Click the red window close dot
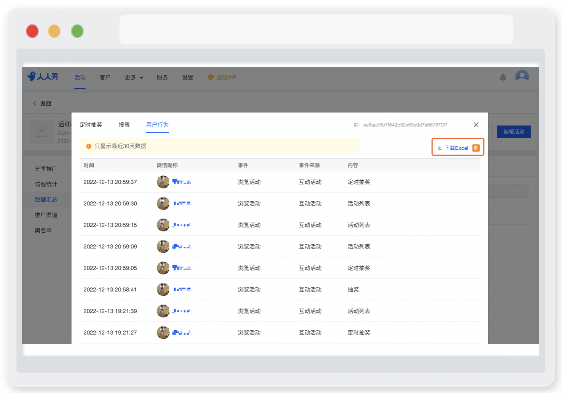Viewport: 562px width, 393px height. tap(32, 31)
